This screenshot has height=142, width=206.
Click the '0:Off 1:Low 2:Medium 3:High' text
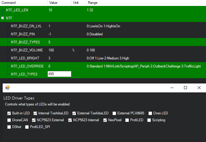pyautogui.click(x=108, y=58)
